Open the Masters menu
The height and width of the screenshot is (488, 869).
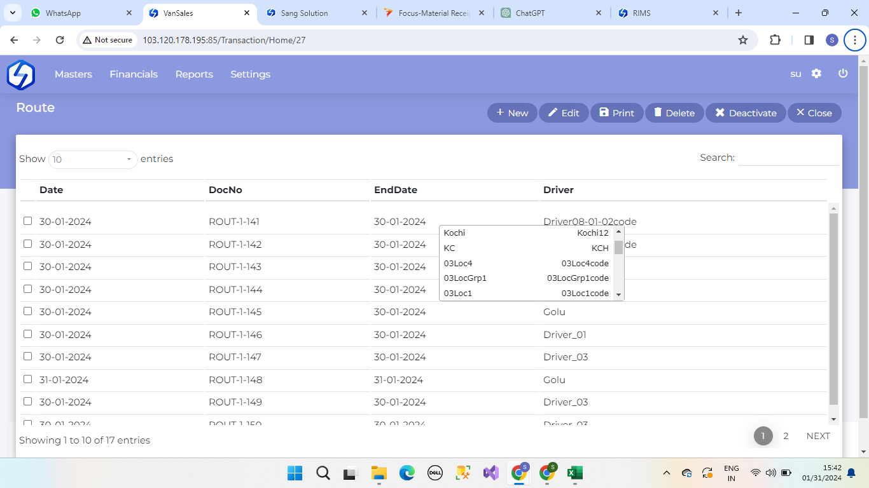73,74
